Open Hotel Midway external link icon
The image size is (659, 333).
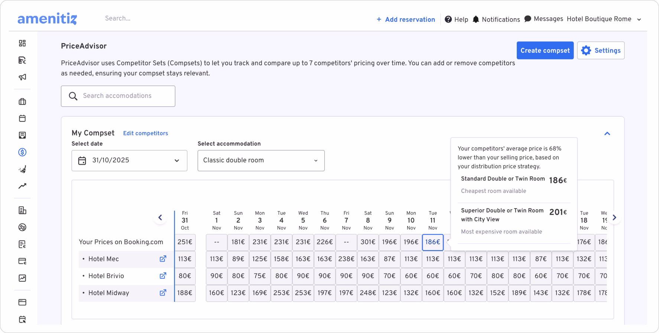(x=163, y=293)
